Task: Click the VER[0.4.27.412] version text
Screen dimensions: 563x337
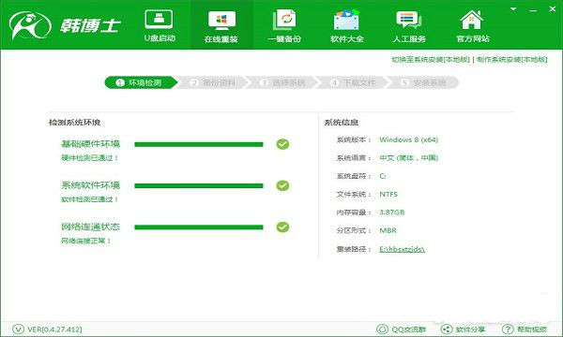Action: (x=55, y=330)
